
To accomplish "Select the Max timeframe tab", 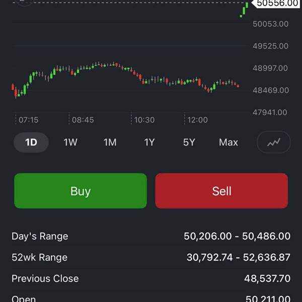I will coord(229,142).
